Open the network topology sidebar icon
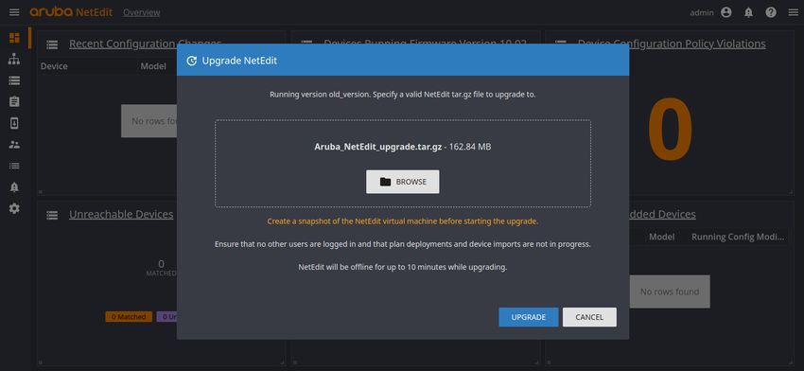Viewport: 804px width, 371px height. (14, 59)
